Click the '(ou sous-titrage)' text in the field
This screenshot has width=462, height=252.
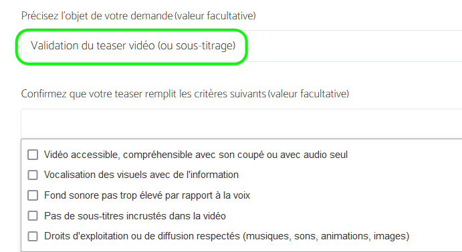(197, 46)
